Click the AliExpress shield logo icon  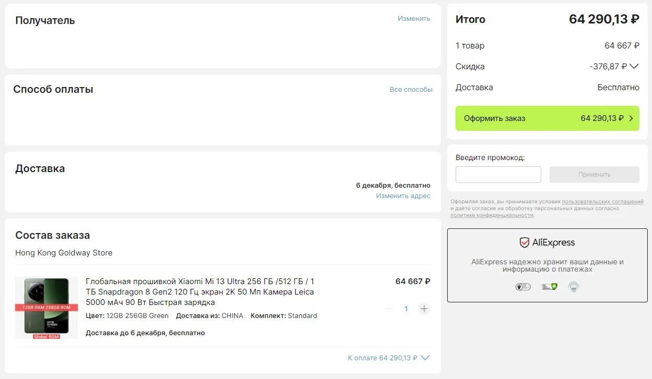[x=524, y=242]
